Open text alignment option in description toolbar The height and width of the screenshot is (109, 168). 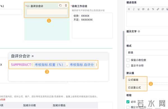point(143,9)
